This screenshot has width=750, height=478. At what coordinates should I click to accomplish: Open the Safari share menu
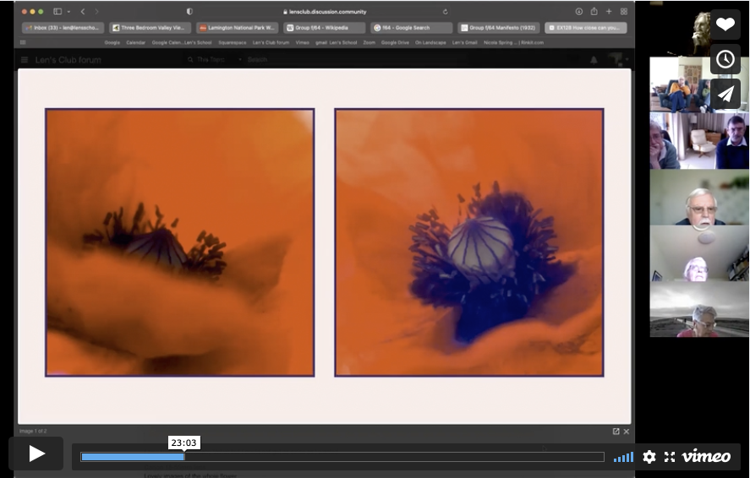(x=594, y=12)
